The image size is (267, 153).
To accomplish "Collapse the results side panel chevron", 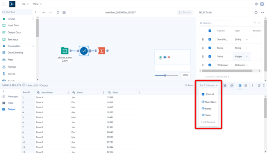I will [4, 91].
